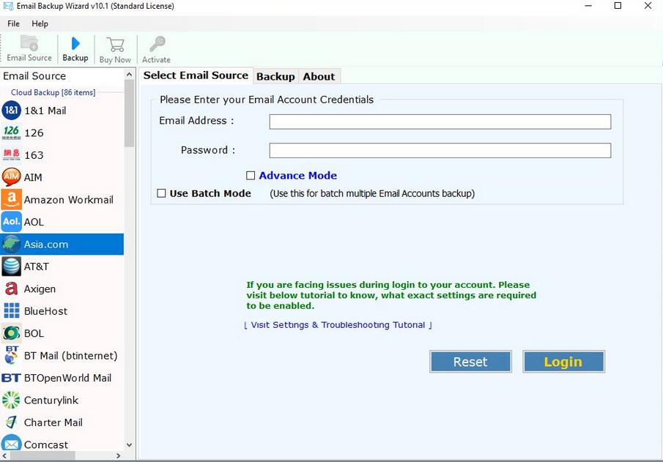663x462 pixels.
Task: Click the app icon in title bar
Action: coord(8,6)
